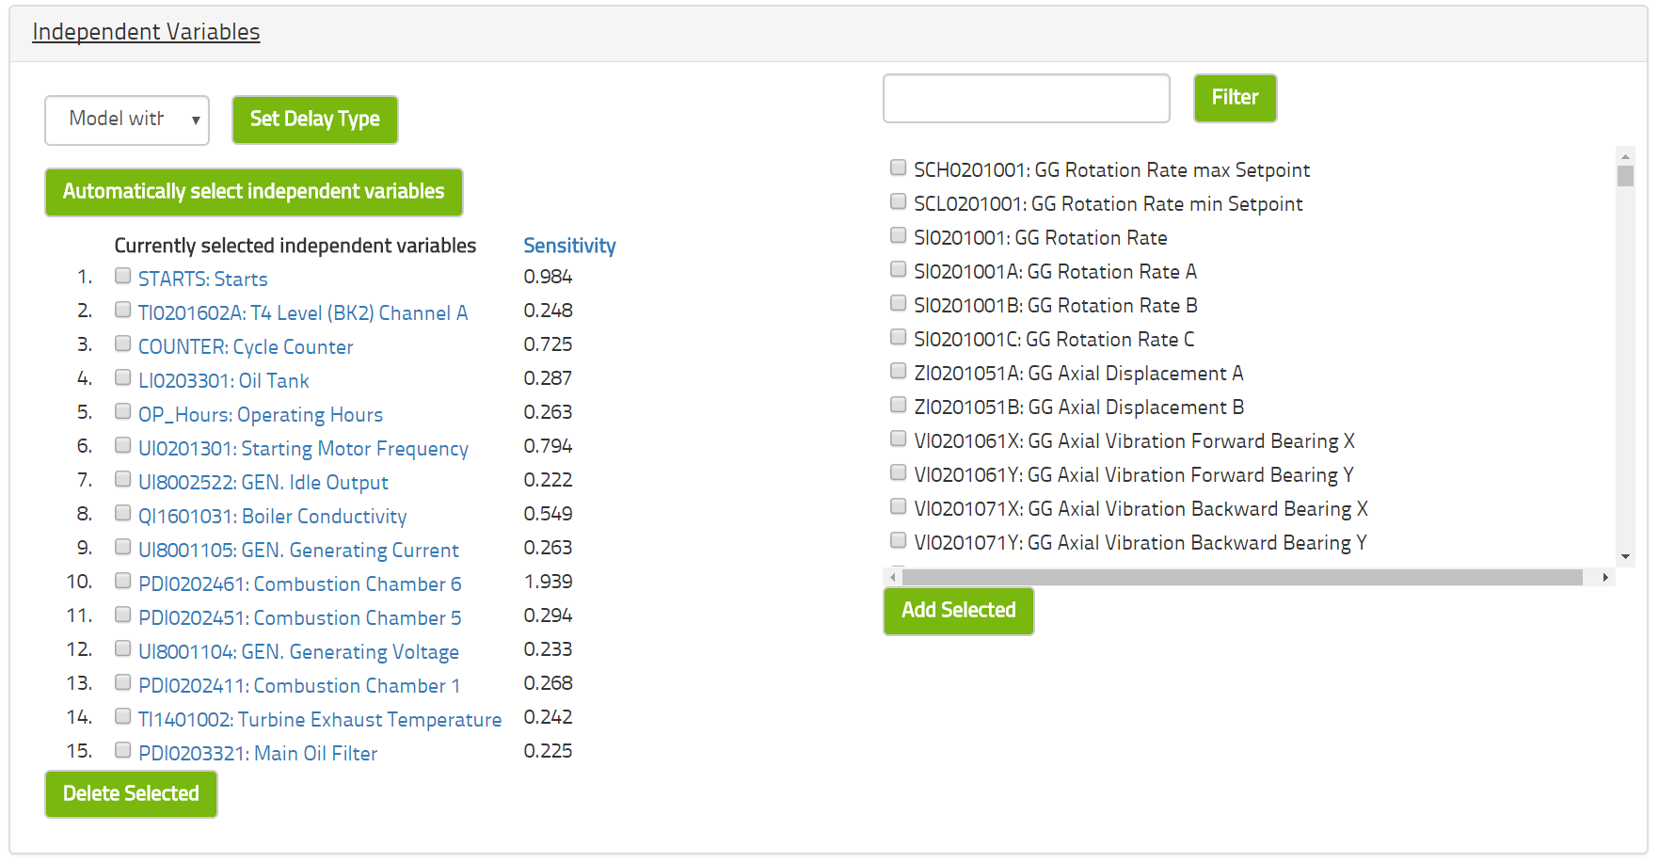Check the QI1601031 Boiler Conductivity checkbox
The width and height of the screenshot is (1659, 863).
click(x=122, y=513)
